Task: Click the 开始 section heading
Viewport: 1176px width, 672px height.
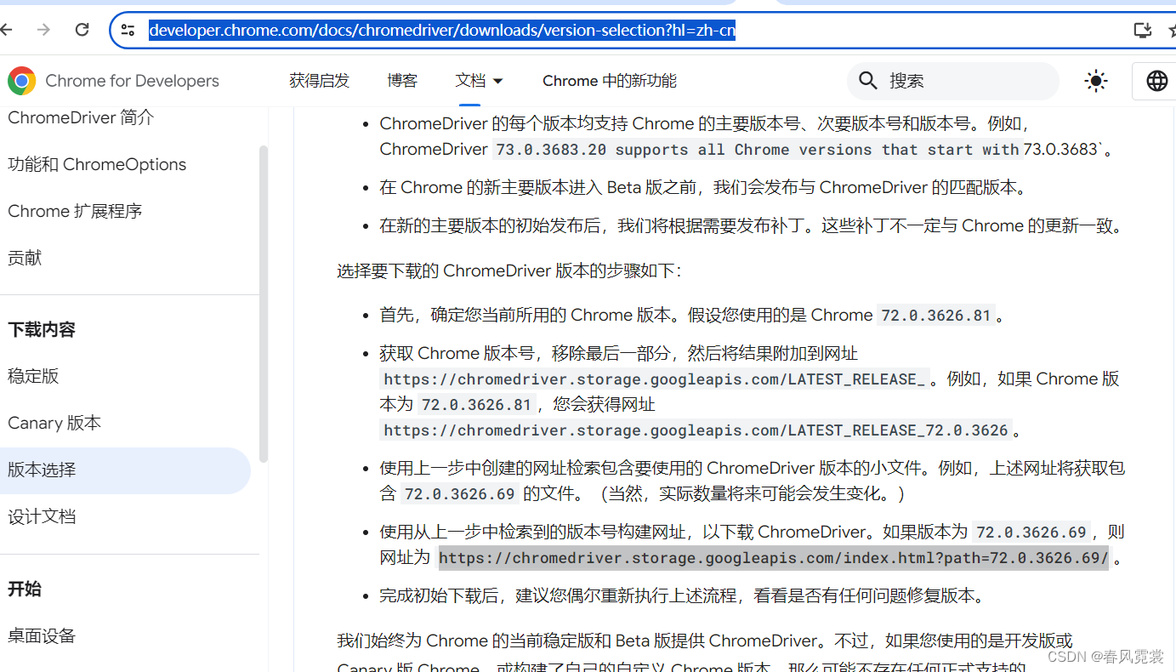Action: tap(25, 589)
